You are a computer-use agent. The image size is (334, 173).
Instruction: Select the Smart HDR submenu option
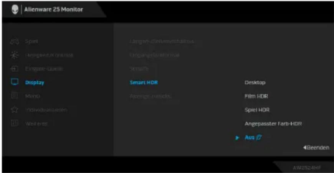click(x=144, y=82)
